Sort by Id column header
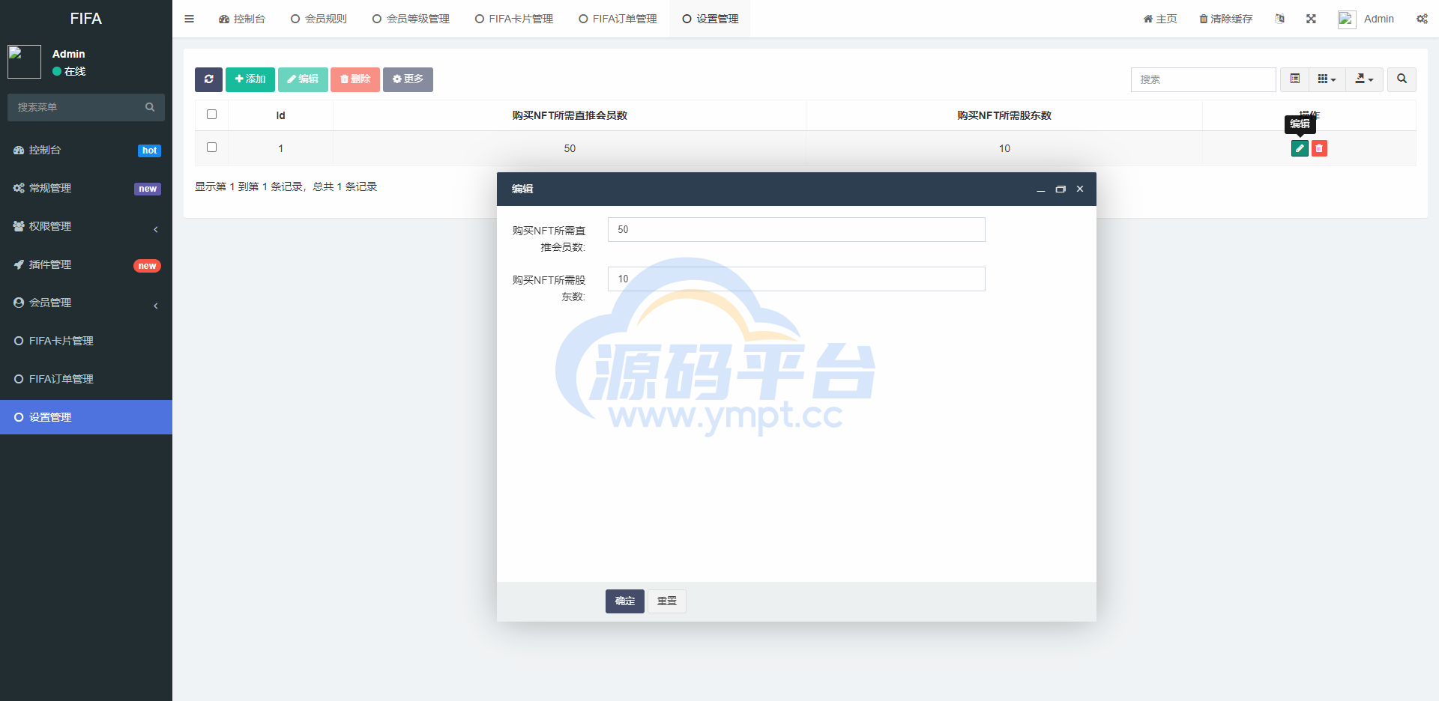 280,115
